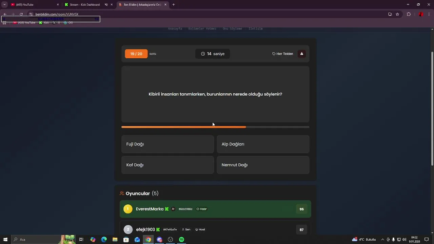434x244 pixels.
Task: Open File Explorer from the taskbar
Action: (115, 240)
